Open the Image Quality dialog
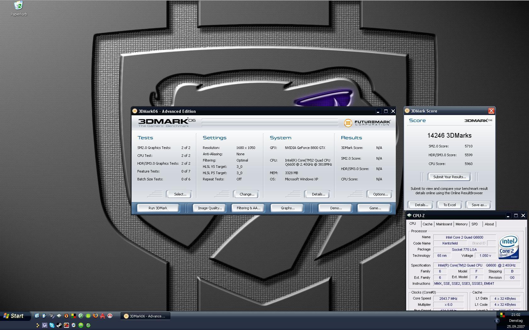Screen dimensions: 529x330 [x=210, y=208]
